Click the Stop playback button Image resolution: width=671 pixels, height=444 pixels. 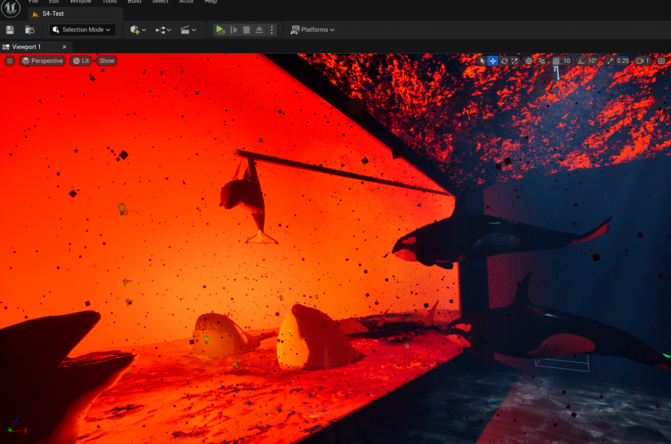[x=246, y=29]
